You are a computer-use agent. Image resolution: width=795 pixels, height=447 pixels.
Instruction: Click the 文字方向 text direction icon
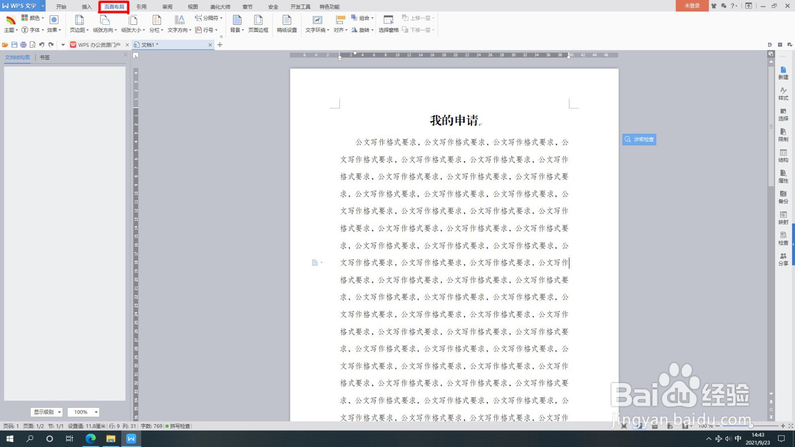coord(179,20)
